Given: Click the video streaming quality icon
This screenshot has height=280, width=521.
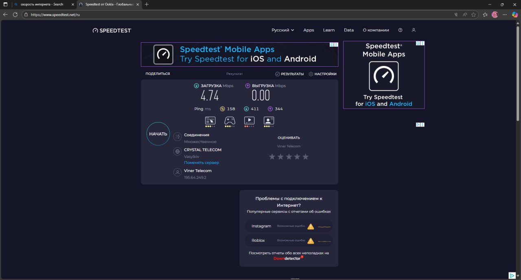Looking at the screenshot, I should 249,120.
